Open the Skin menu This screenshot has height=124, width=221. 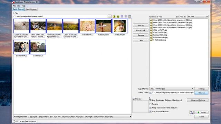click(19, 6)
